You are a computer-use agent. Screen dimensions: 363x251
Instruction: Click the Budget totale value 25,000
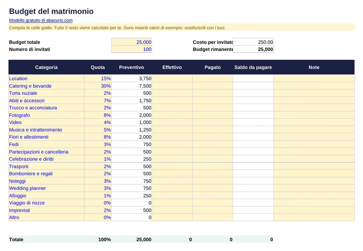[x=131, y=42]
